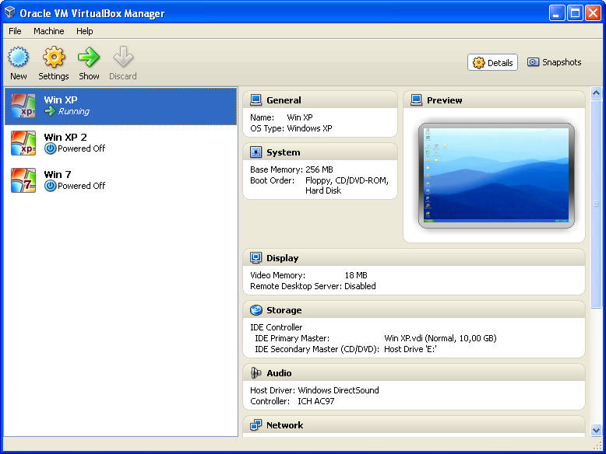606x454 pixels.
Task: Open the Help menu
Action: coord(84,31)
